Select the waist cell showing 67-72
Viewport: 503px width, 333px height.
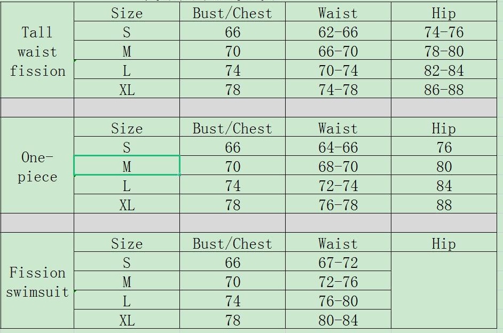(x=338, y=263)
